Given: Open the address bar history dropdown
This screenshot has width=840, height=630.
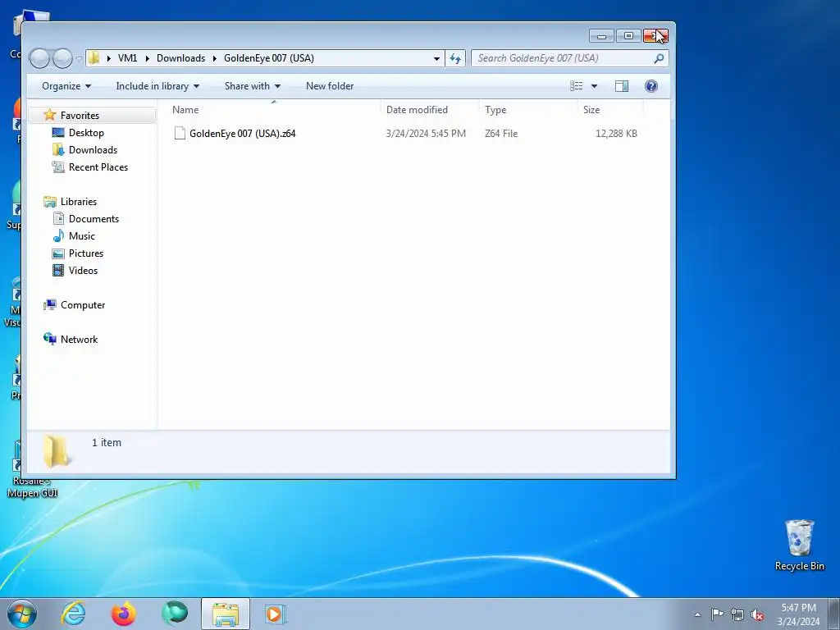Looking at the screenshot, I should tap(436, 58).
